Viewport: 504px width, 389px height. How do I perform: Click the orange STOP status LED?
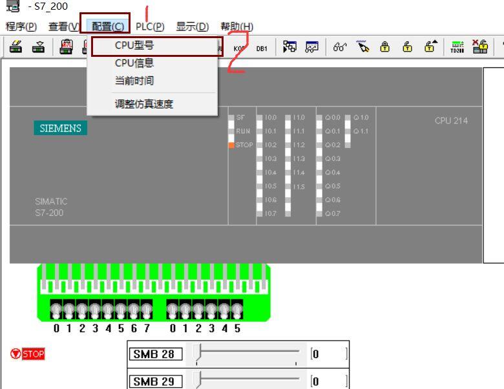point(231,145)
